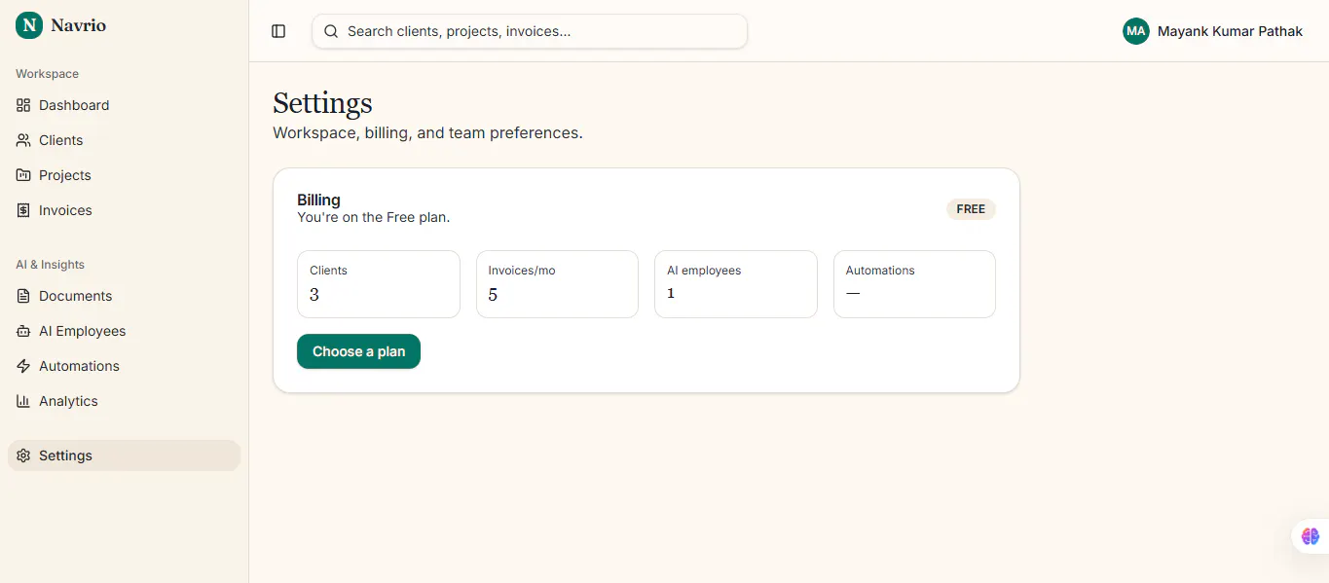This screenshot has width=1329, height=583.
Task: Select the Settings menu item
Action: [124, 455]
